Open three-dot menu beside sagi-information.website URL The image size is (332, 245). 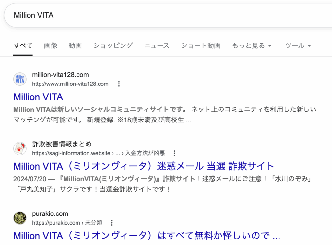pos(174,153)
